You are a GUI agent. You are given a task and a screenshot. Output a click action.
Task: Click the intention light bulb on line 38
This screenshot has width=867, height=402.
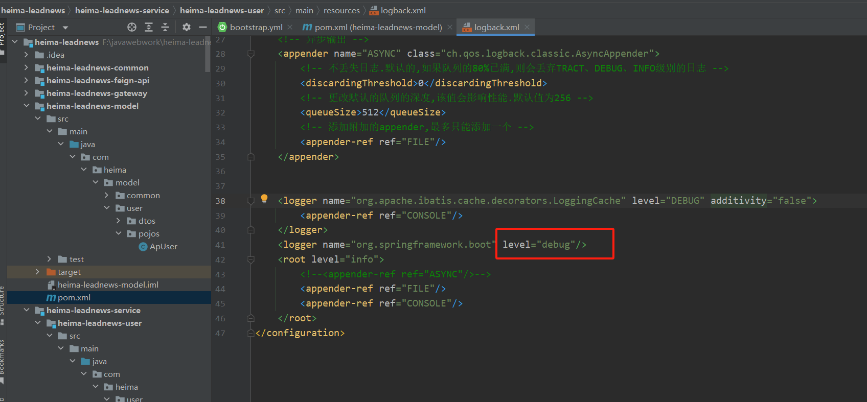[x=264, y=199]
